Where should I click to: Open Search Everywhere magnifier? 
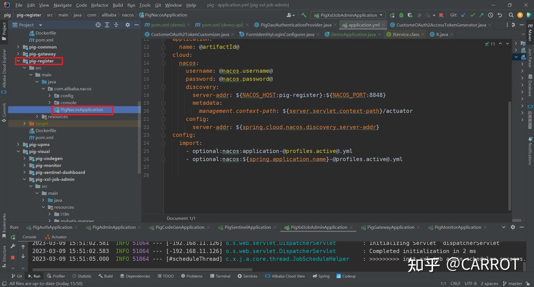point(511,15)
